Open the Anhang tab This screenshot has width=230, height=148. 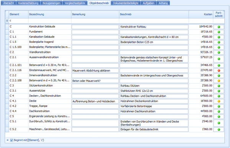click(163, 3)
